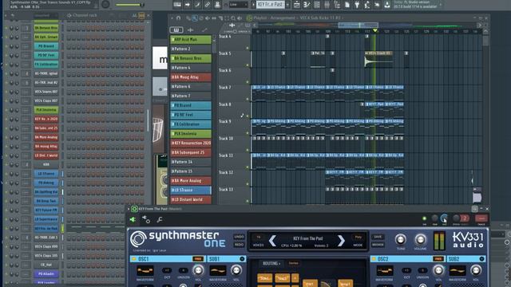This screenshot has width=511, height=287.
Task: Select LD STrance pattern in picker
Action: [x=191, y=190]
